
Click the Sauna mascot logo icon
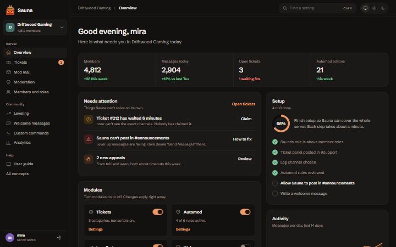click(10, 10)
